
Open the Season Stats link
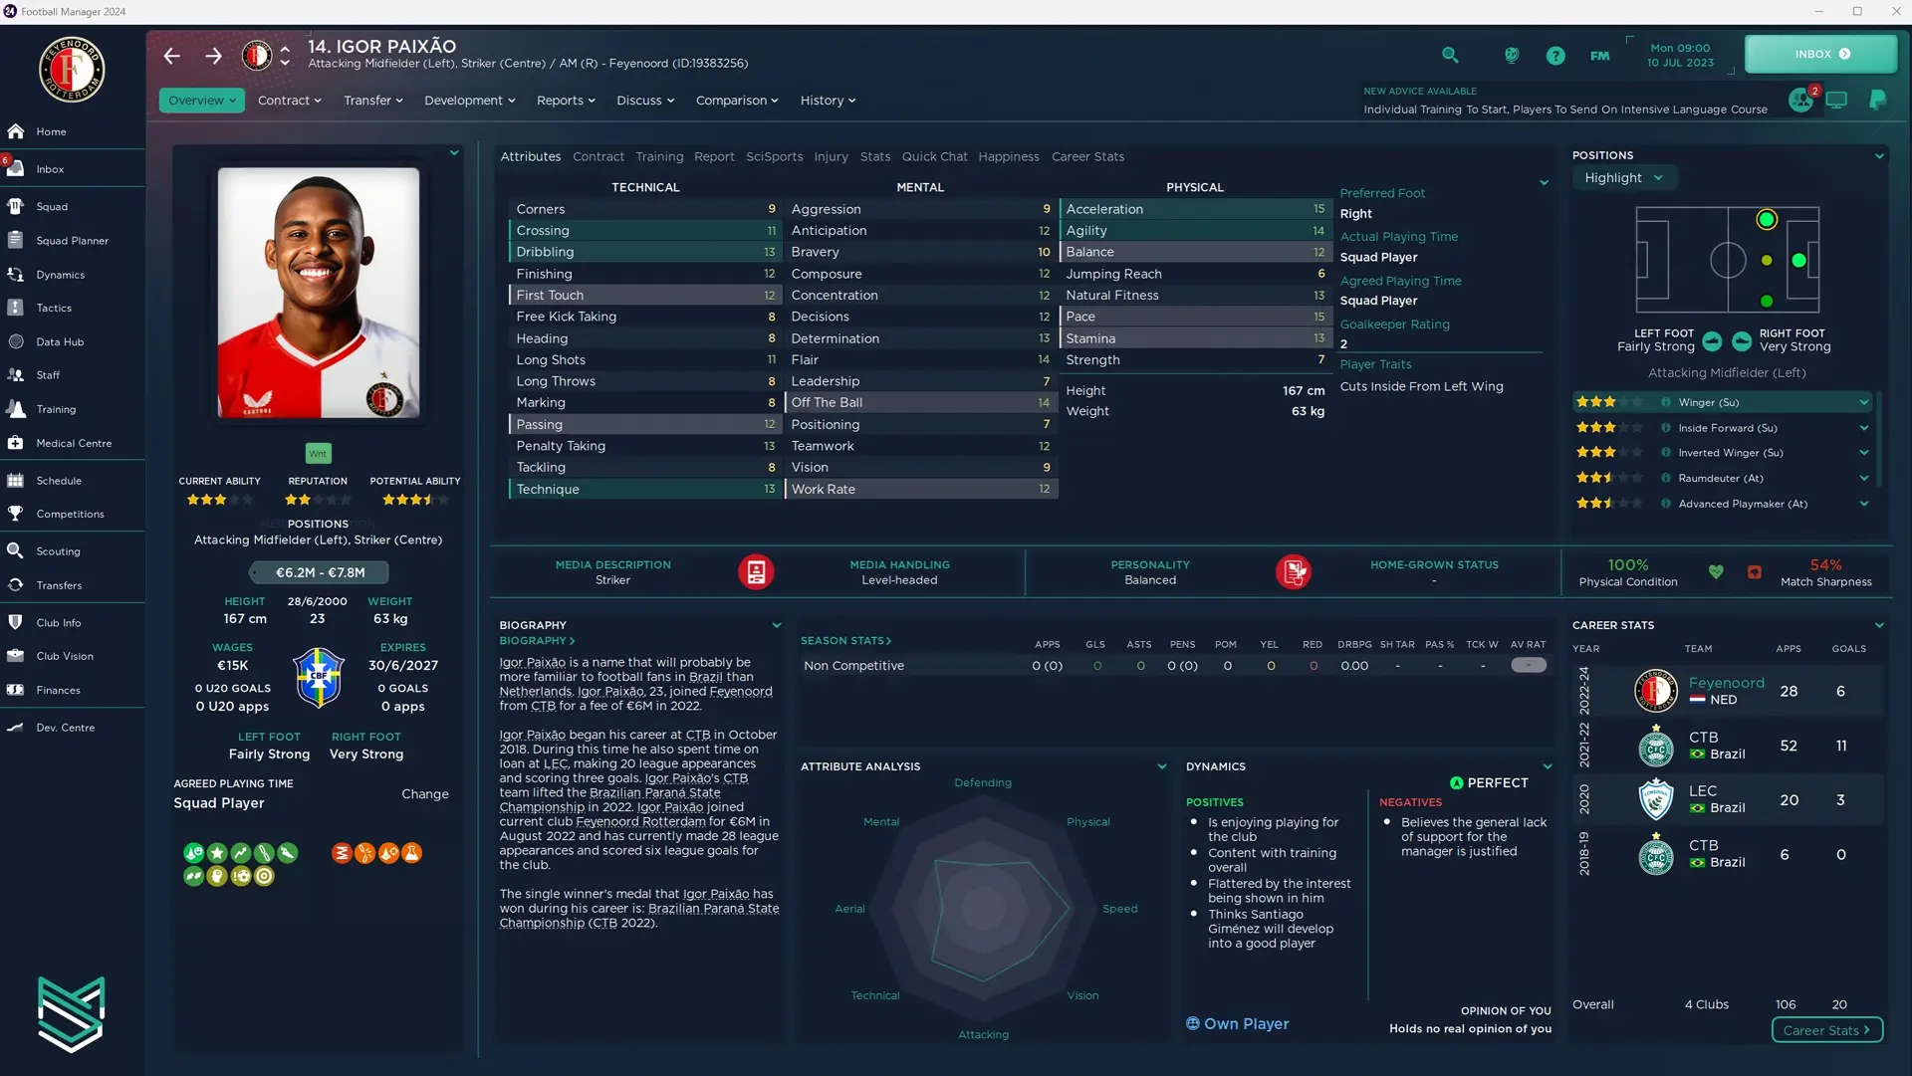point(846,641)
